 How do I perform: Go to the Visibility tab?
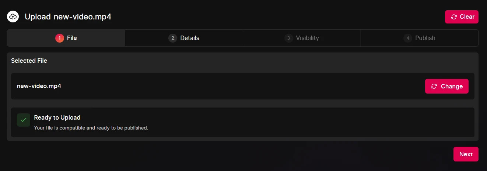(x=307, y=38)
